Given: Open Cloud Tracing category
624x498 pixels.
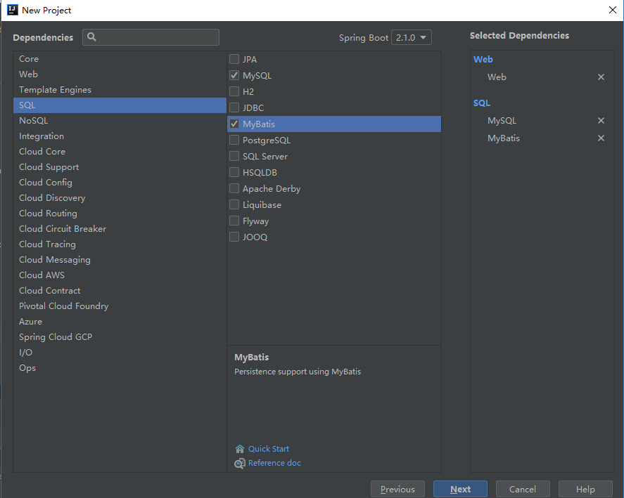Looking at the screenshot, I should 120,244.
